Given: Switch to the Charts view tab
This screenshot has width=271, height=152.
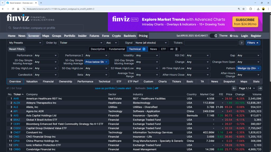Looking at the screenshot, I should pos(162,82).
